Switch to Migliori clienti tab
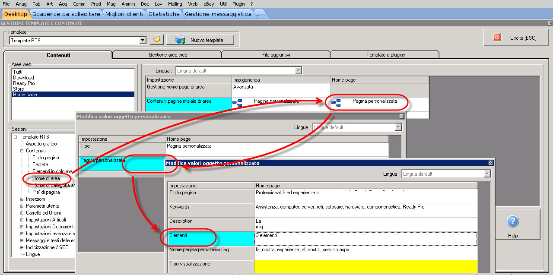 pos(124,14)
